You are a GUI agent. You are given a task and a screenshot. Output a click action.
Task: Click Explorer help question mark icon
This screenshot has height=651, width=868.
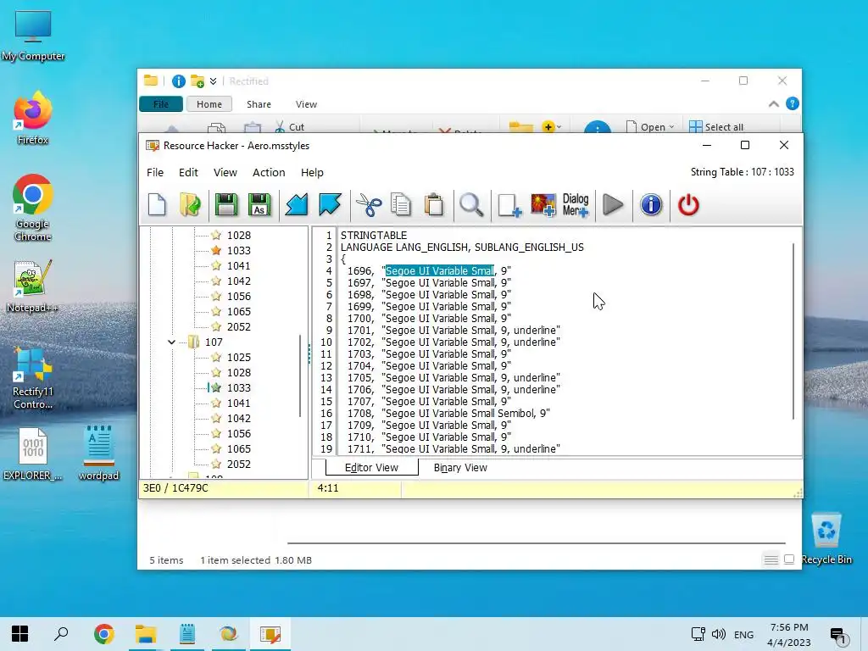793,103
